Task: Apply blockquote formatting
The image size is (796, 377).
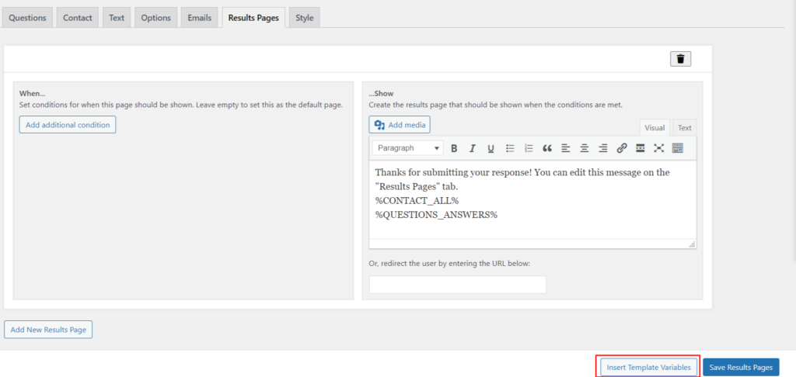Action: pos(546,148)
